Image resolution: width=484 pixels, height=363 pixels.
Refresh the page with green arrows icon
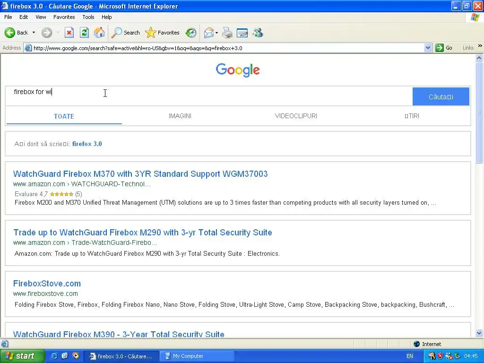tap(84, 33)
